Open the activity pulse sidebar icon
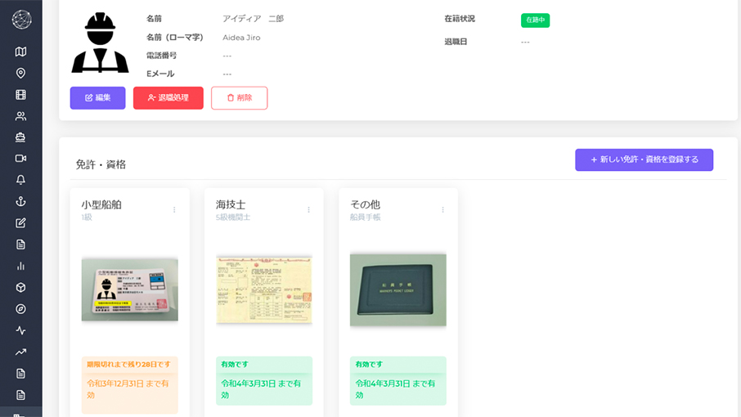This screenshot has width=741, height=417. pos(20,330)
